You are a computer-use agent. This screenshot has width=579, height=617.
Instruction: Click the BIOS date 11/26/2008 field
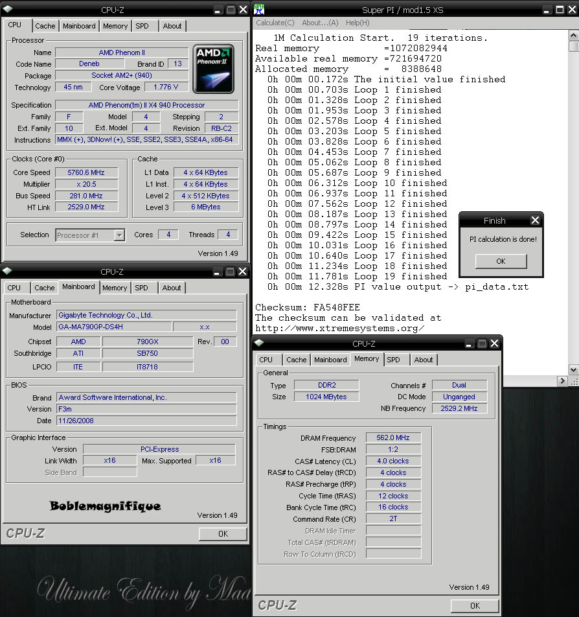pos(147,421)
